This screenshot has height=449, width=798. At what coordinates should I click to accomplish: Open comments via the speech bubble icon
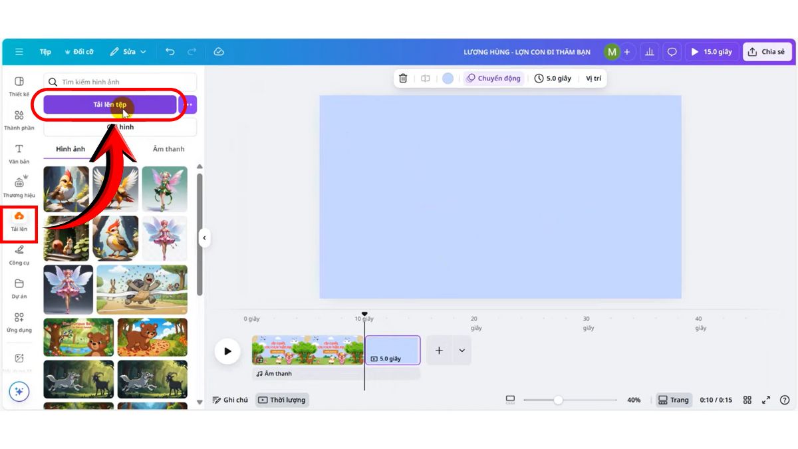pos(672,51)
